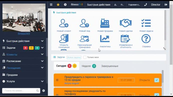
Task: Click the yellow 5 badge in sidebar Задачи
Action: coord(31,48)
